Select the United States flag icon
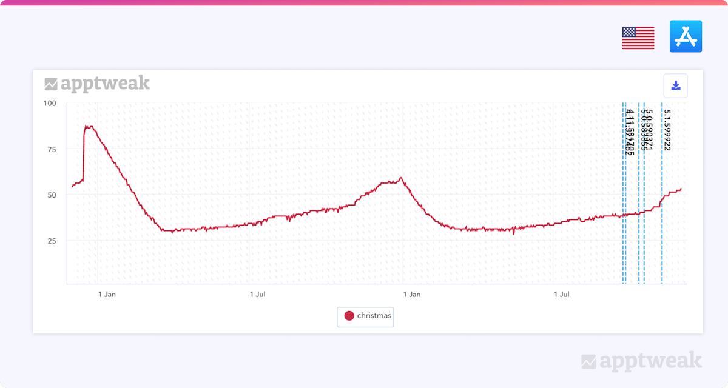 [x=638, y=38]
